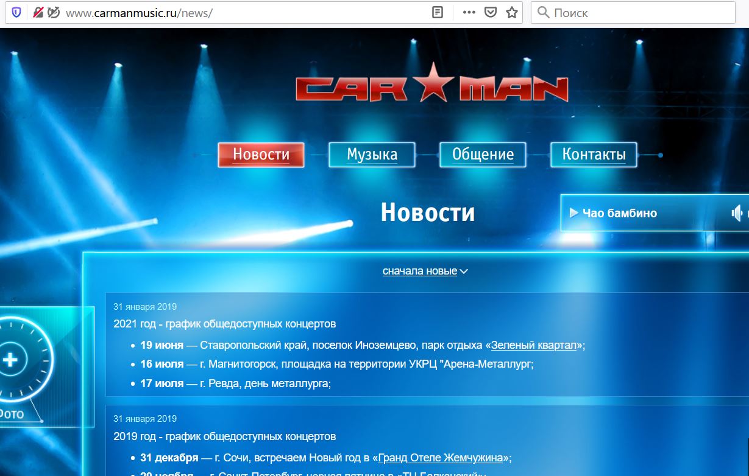The image size is (749, 476).
Task: Expand the сначала новые sorting dropdown
Action: [x=425, y=271]
